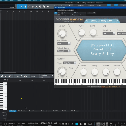Select the Eraser tool in the piano editor toolbar
The height and width of the screenshot is (126, 126).
click(2, 76)
